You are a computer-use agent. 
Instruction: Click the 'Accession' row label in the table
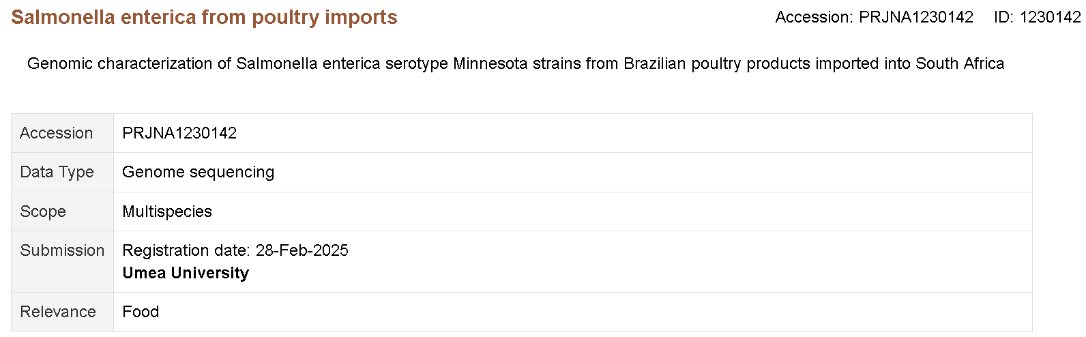click(x=56, y=133)
